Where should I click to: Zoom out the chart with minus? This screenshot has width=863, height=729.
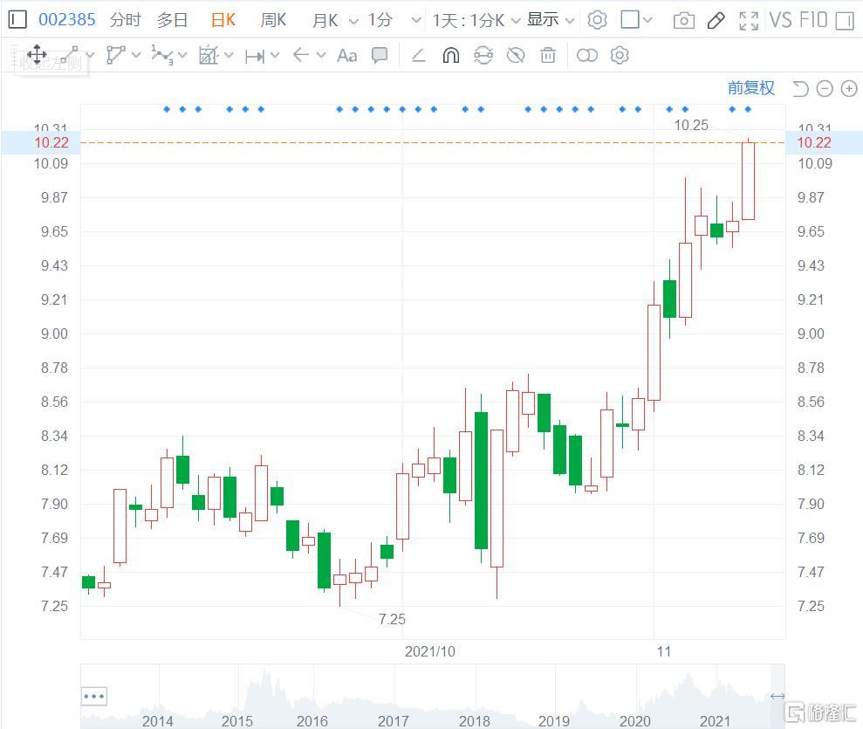[x=825, y=89]
